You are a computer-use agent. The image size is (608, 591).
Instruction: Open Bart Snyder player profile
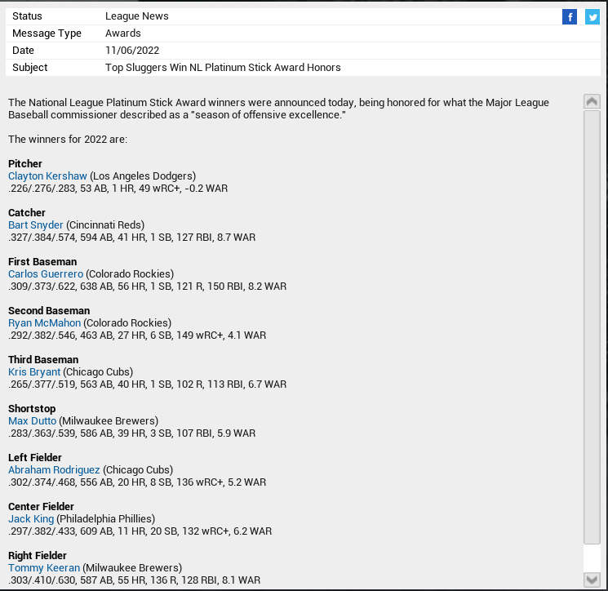coord(36,225)
